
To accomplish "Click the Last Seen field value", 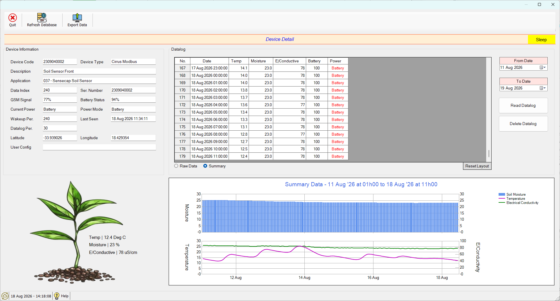I will 133,119.
